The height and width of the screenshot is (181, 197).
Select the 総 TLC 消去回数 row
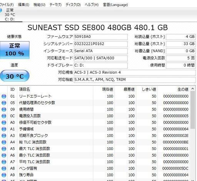[x=95, y=142]
